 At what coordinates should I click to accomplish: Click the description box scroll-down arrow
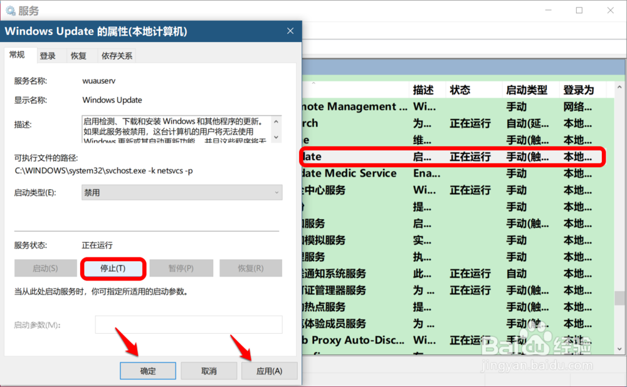point(276,137)
